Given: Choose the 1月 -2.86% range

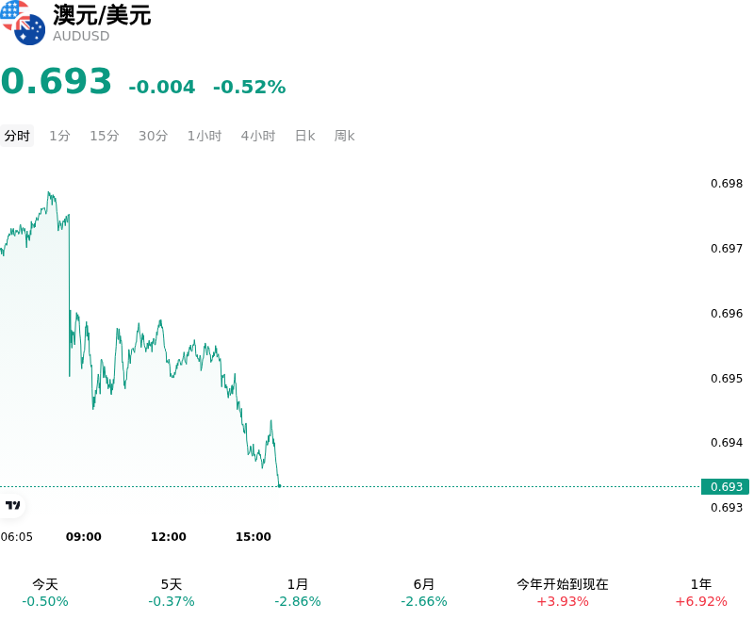Looking at the screenshot, I should point(298,593).
